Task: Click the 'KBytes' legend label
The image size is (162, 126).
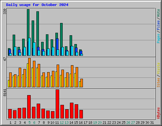Action: [x=159, y=113]
